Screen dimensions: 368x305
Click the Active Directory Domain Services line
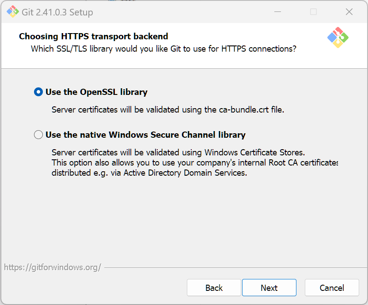pyautogui.click(x=149, y=173)
